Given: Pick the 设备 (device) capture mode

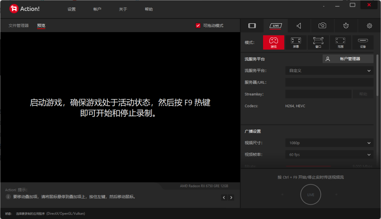Looking at the screenshot, I should click(x=363, y=42).
